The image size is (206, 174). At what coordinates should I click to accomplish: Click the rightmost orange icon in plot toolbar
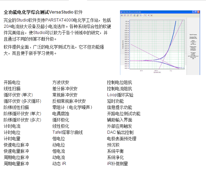151,15
